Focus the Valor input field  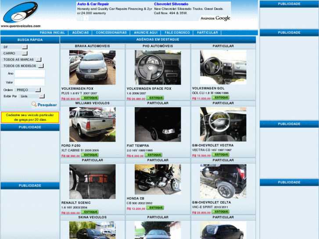[29, 82]
